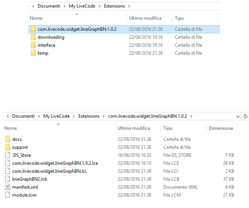This screenshot has height=208, width=249.
Task: Expand chevron after Extensions in upper breadcrumb
Action: [x=129, y=6]
